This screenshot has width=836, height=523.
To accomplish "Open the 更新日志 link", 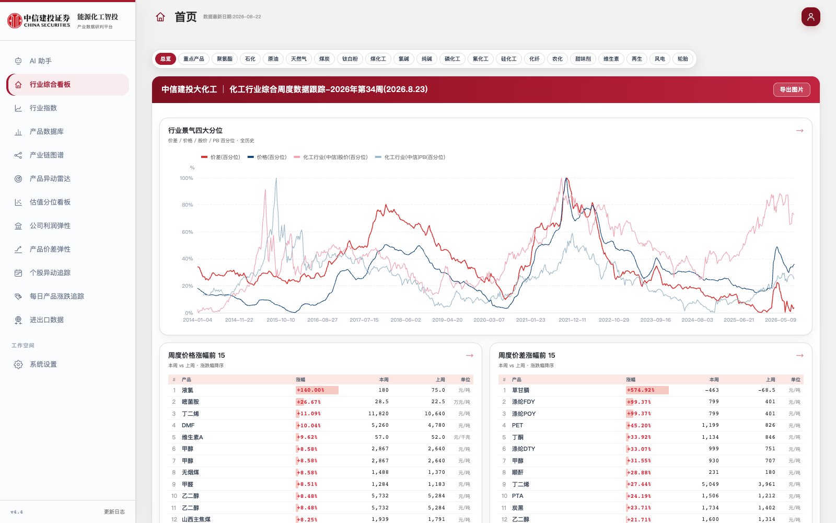I will [x=114, y=512].
